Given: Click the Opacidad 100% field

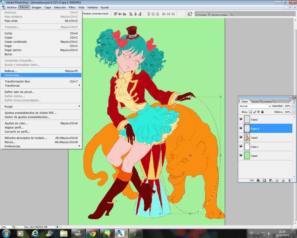Looking at the screenshot, I should (x=287, y=106).
